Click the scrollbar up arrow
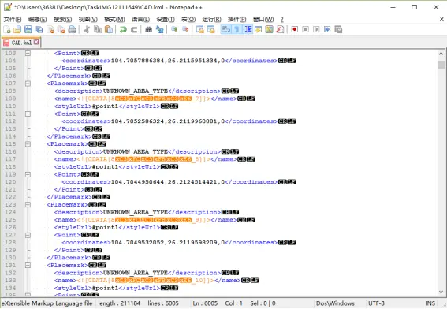The height and width of the screenshot is (309, 447). click(441, 54)
